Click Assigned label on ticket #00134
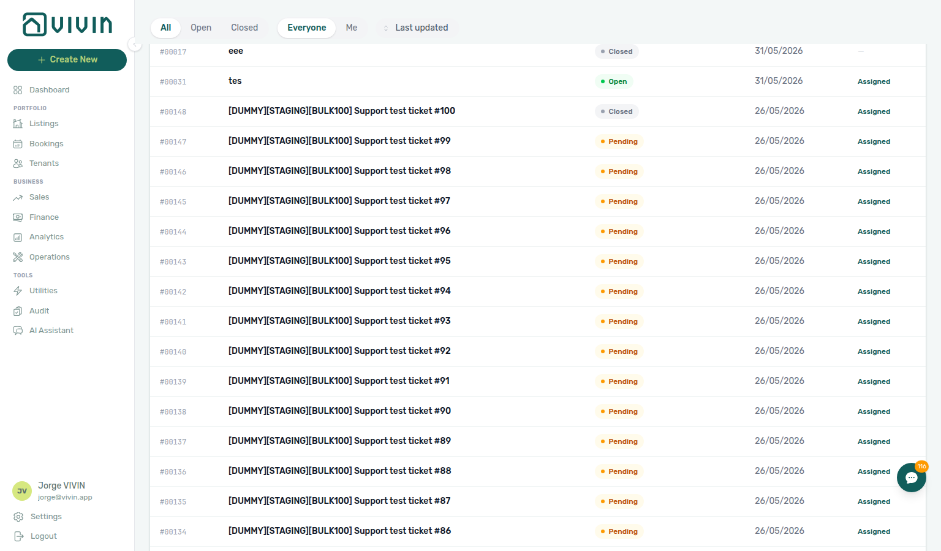 tap(874, 531)
